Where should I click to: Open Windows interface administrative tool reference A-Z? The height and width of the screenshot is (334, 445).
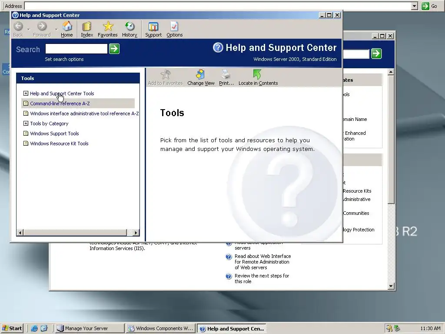coord(84,114)
